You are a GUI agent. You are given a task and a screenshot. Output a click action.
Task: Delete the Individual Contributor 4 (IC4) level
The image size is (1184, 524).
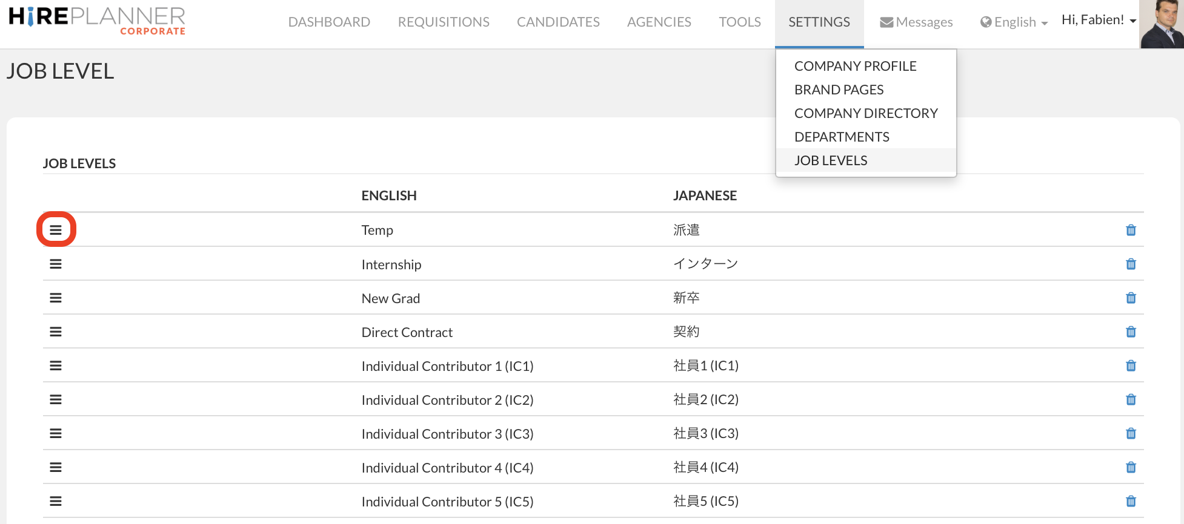[x=1131, y=467]
